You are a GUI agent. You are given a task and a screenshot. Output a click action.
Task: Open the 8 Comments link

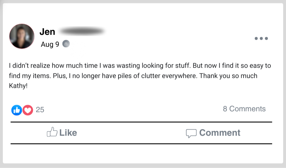(x=244, y=109)
